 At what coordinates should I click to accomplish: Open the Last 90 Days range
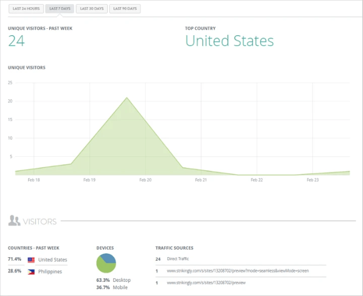click(125, 9)
